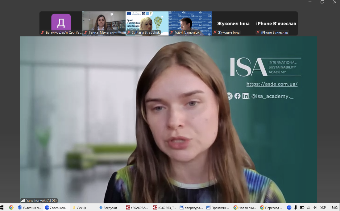This screenshot has height=211, width=340.
Task: Click muted mic icon beside Vasyl Namoniuk
Action: (172, 32)
